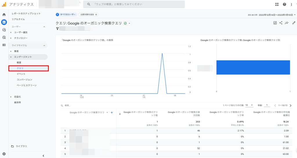Open dropdown next to report status check
Screen dimensions: 297x158
(x=130, y=23)
